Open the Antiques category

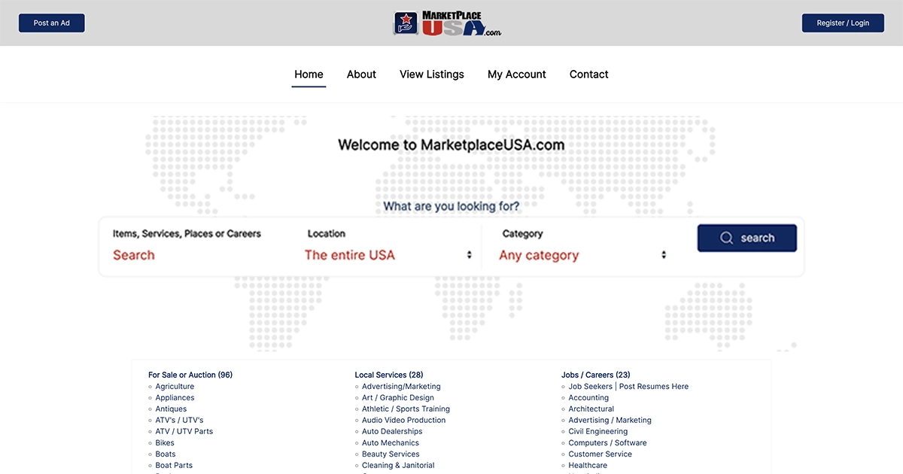pos(171,409)
